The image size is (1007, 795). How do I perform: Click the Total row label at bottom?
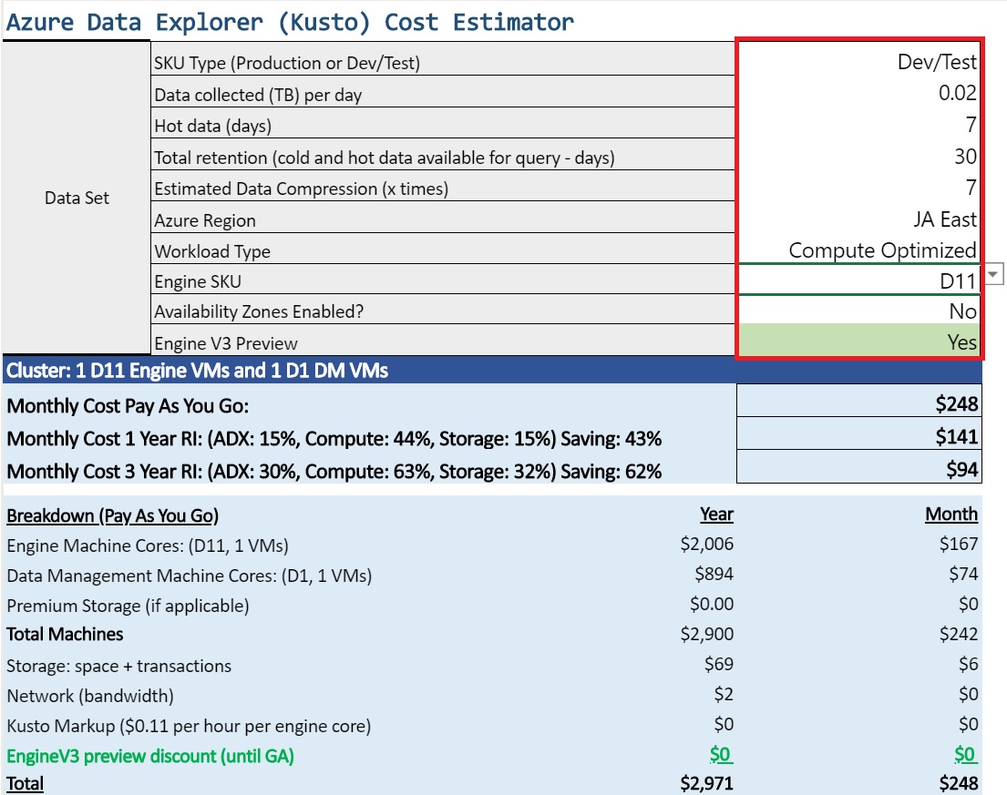25,783
